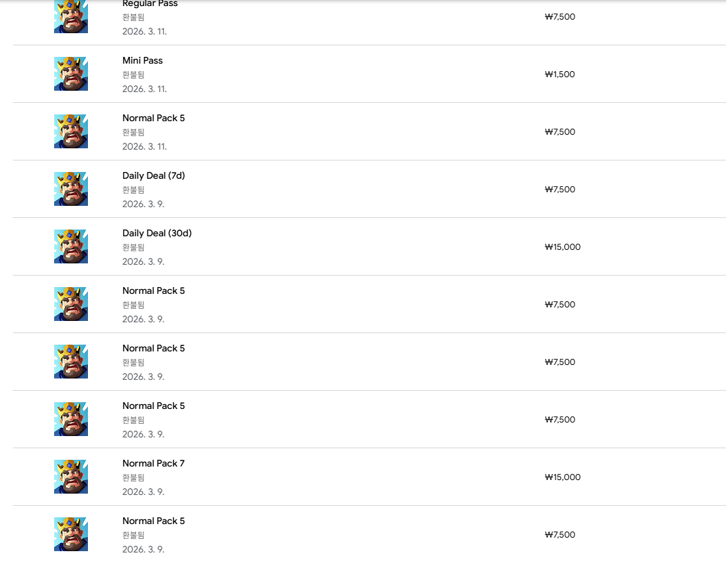
Task: Open the game icon for Daily Deal (7d)
Action: click(71, 189)
